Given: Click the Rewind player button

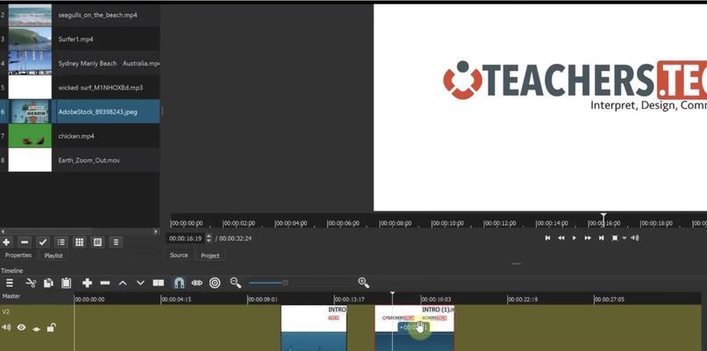Looking at the screenshot, I should pos(561,238).
